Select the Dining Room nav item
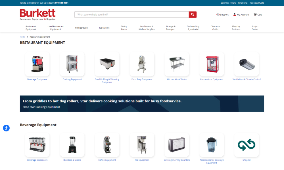Screen dimensions: 284x170 124,27
